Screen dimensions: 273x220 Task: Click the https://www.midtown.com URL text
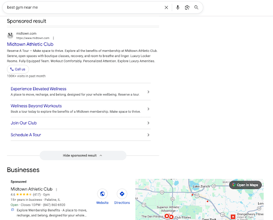click(33, 38)
